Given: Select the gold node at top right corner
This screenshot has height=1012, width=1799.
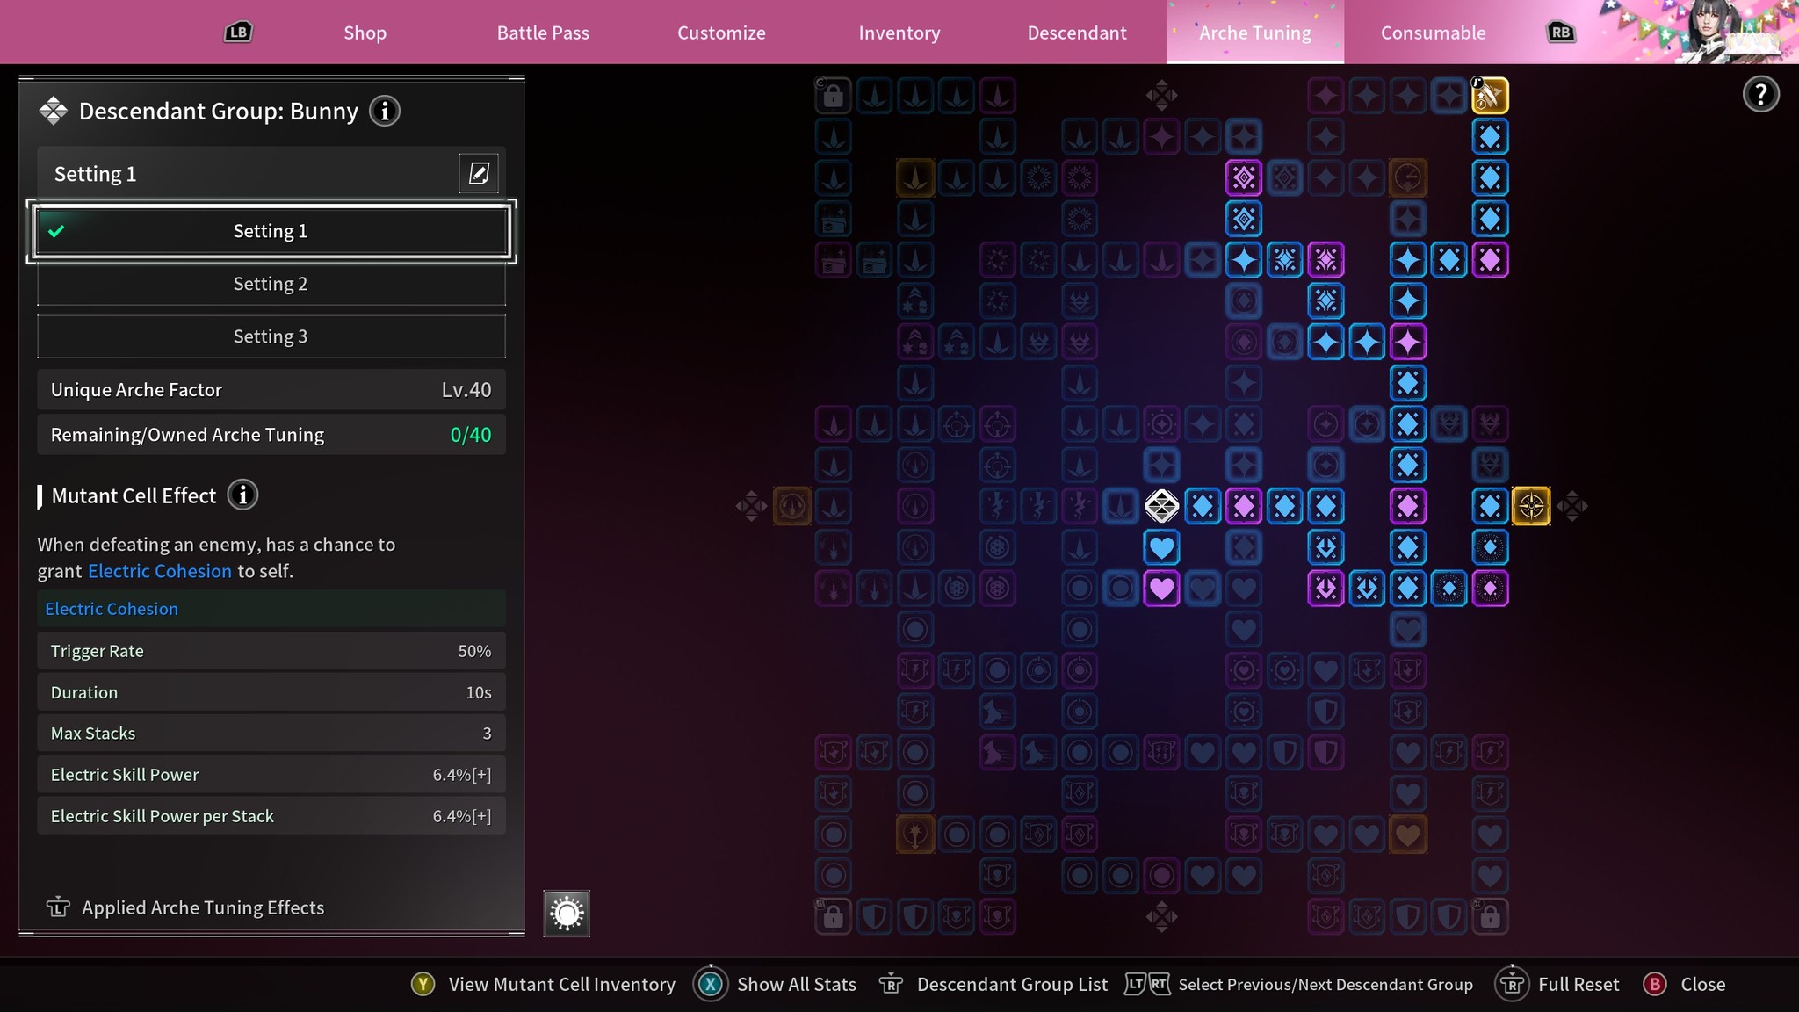Looking at the screenshot, I should pyautogui.click(x=1490, y=96).
